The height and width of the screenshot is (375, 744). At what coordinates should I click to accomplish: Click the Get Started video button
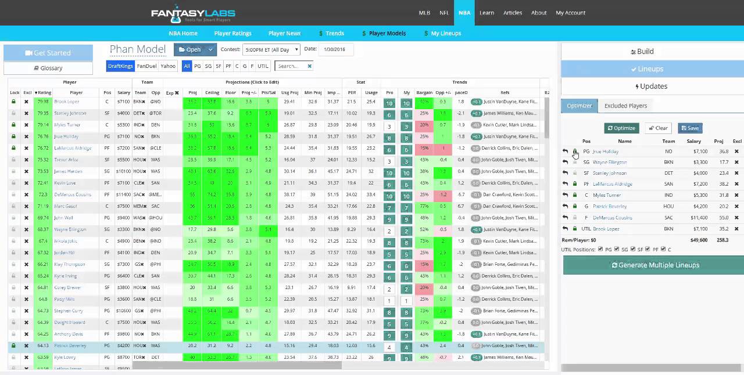pyautogui.click(x=48, y=53)
